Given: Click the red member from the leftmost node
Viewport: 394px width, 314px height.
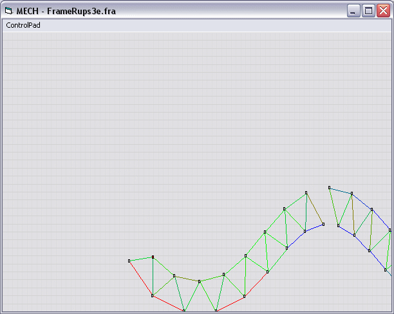Looking at the screenshot, I should pos(140,278).
